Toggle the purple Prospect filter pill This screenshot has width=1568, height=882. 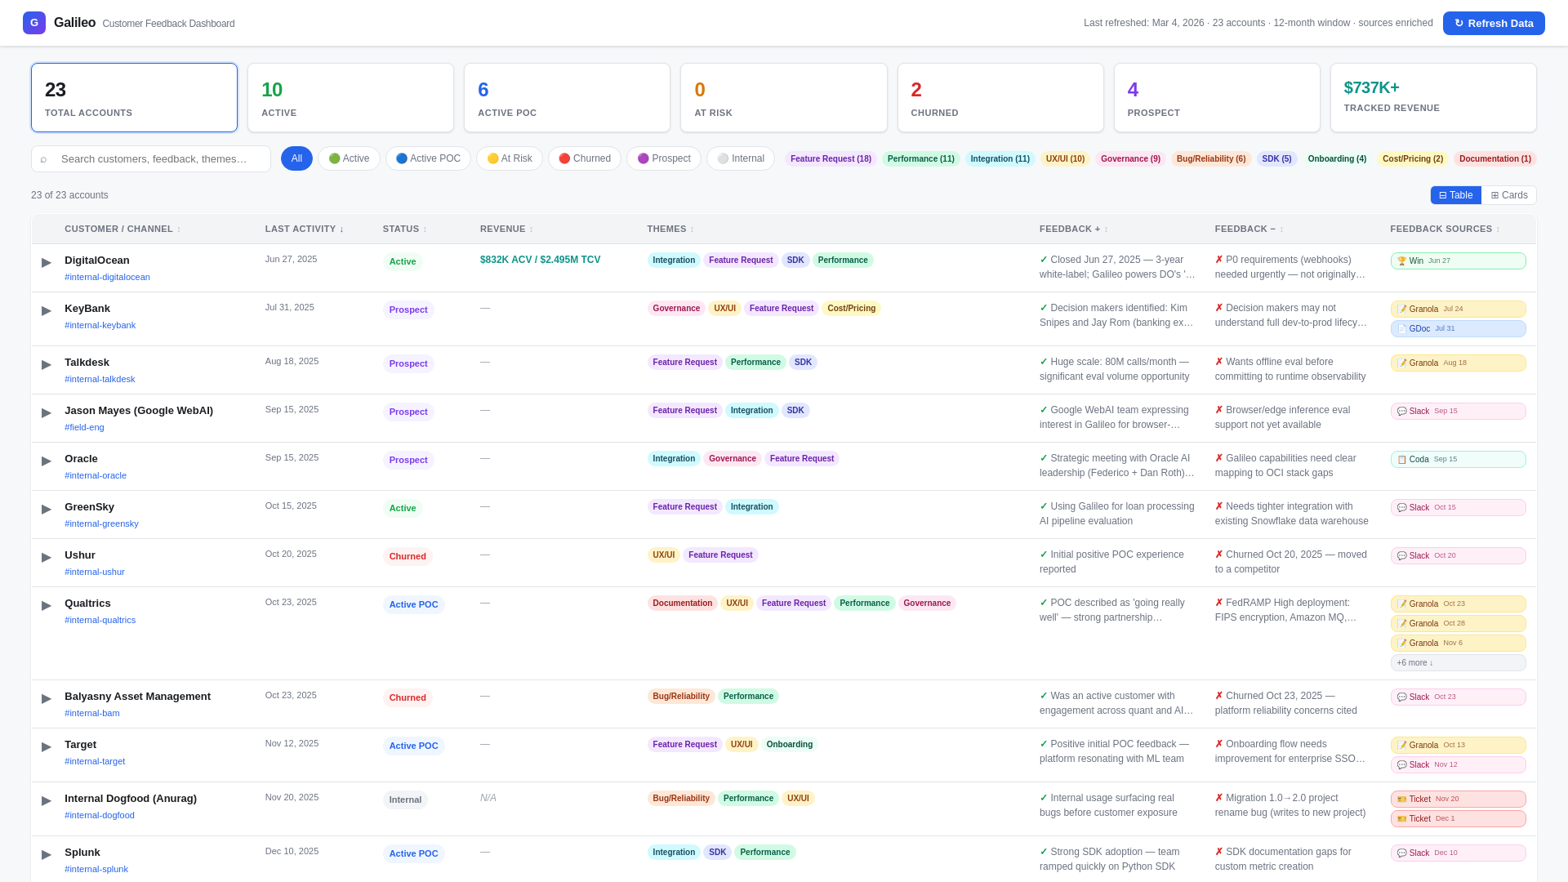664,158
